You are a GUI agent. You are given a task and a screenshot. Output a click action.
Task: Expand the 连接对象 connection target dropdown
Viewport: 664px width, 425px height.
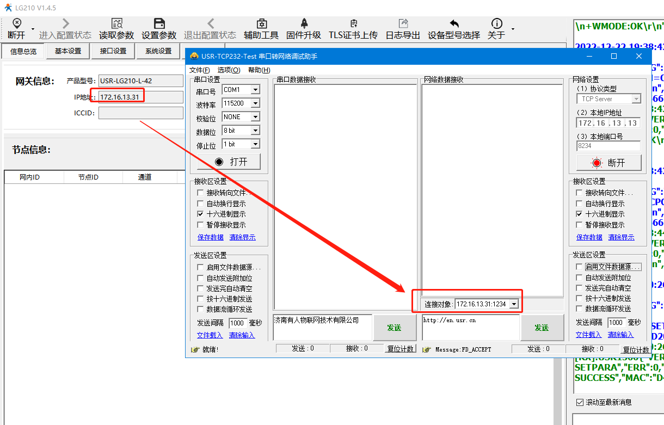(513, 304)
